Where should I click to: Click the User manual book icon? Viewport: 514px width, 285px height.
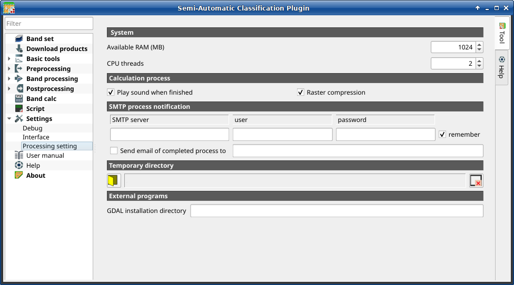pos(19,156)
